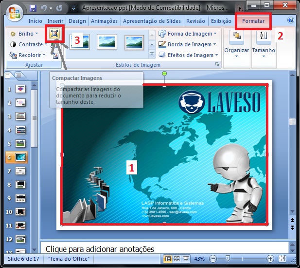Select slide 5 thumbnail
This screenshot has width=300, height=268.
20,144
